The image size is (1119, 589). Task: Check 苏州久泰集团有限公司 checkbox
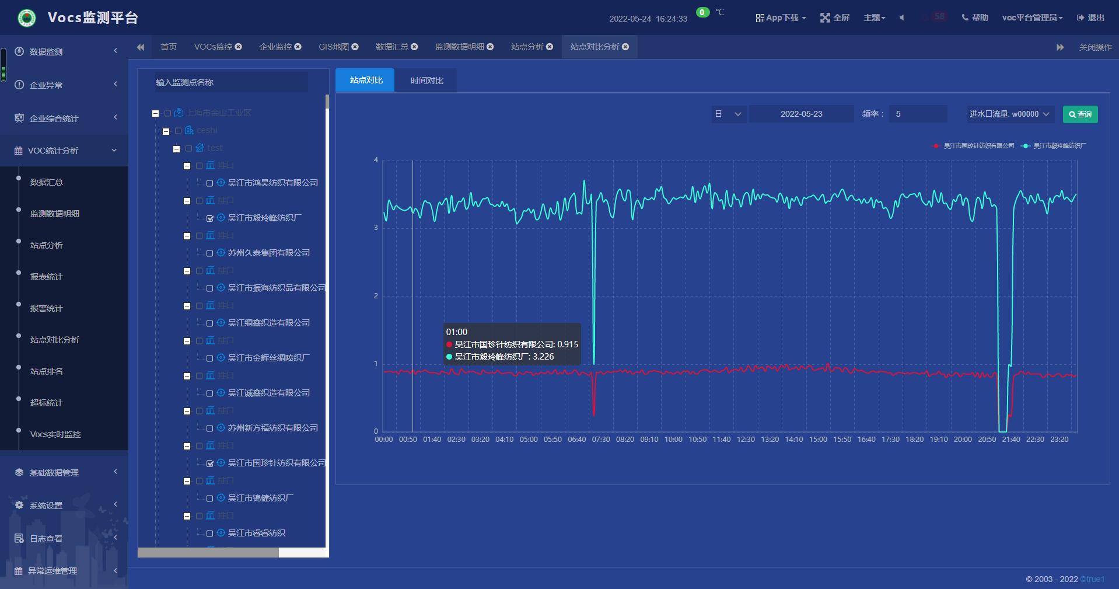coord(210,253)
